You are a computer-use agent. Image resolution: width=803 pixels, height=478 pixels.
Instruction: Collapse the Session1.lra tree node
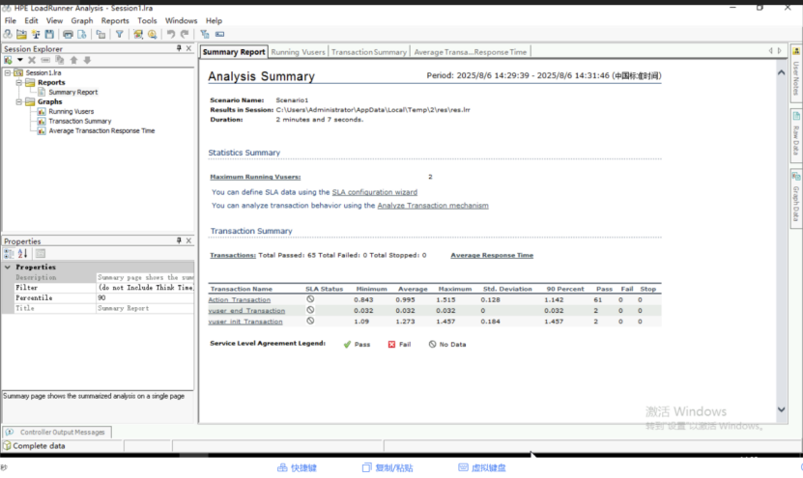click(8, 72)
